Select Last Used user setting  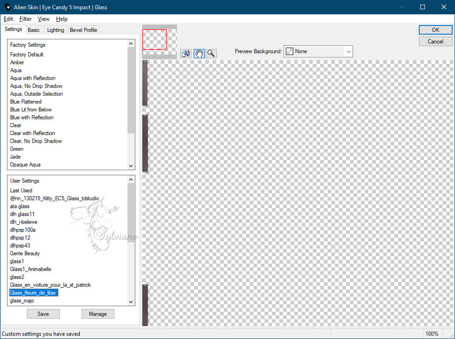point(21,191)
